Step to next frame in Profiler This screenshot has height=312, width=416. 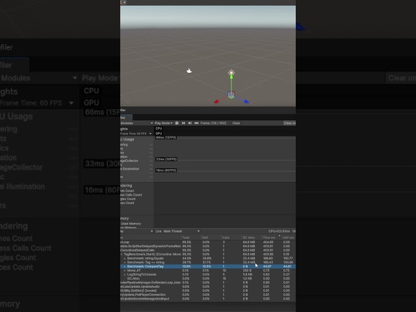pyautogui.click(x=190, y=123)
